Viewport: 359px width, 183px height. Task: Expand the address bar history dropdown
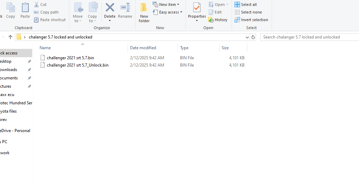(247, 37)
